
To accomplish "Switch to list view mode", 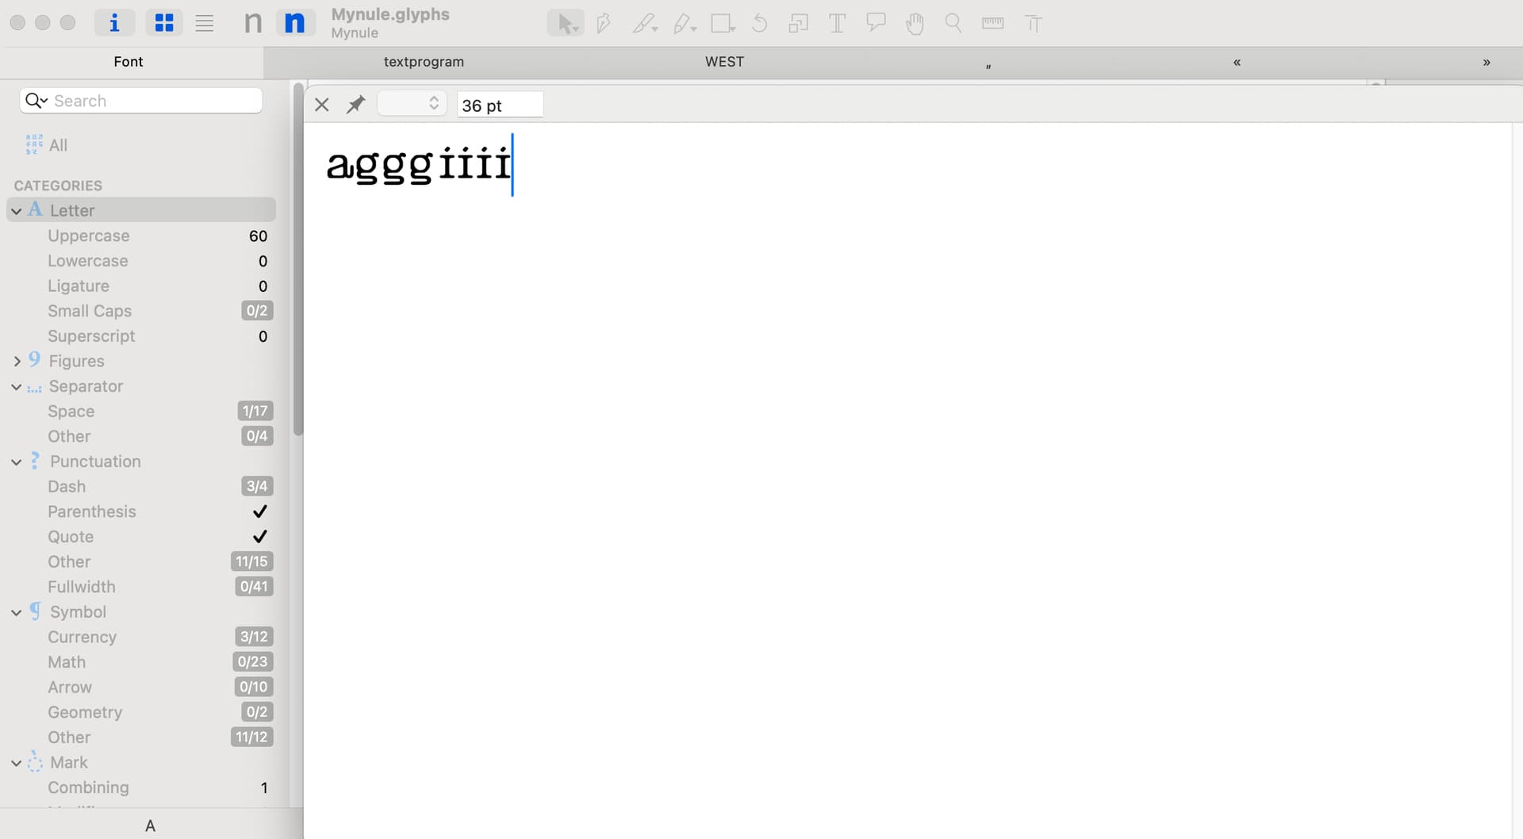I will (x=205, y=23).
